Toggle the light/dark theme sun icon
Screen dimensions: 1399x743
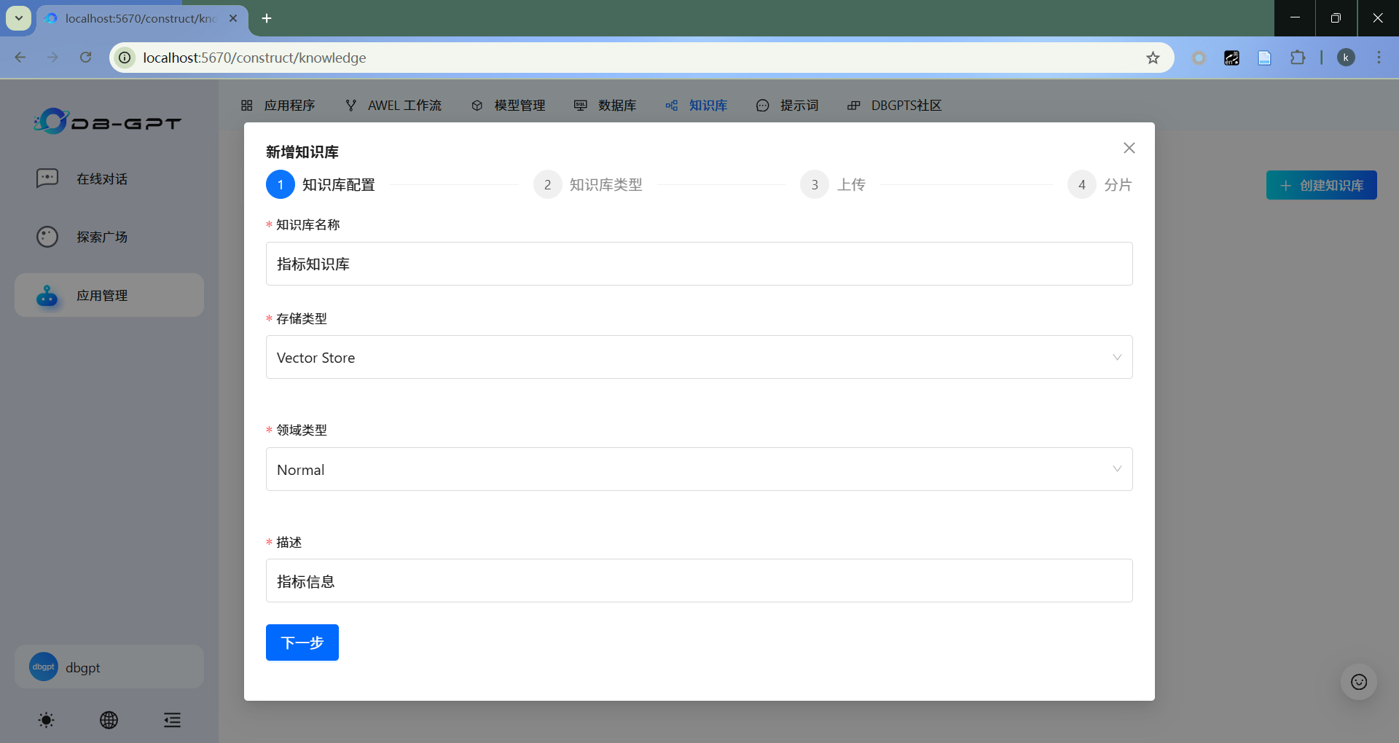(46, 720)
